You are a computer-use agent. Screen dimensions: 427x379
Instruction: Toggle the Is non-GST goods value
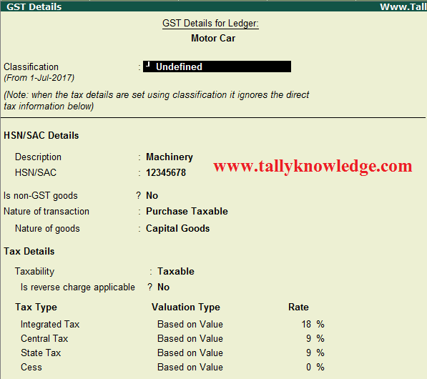click(152, 195)
